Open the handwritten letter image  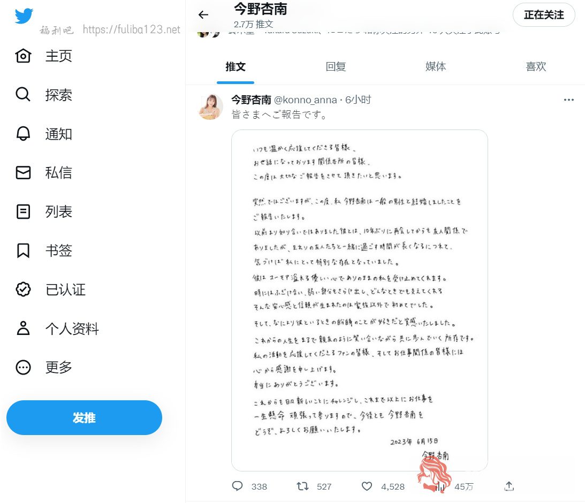360,301
